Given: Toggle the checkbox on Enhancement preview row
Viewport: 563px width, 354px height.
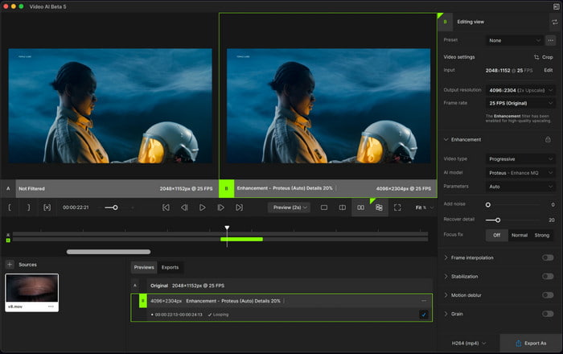Looking at the screenshot, I should [424, 315].
